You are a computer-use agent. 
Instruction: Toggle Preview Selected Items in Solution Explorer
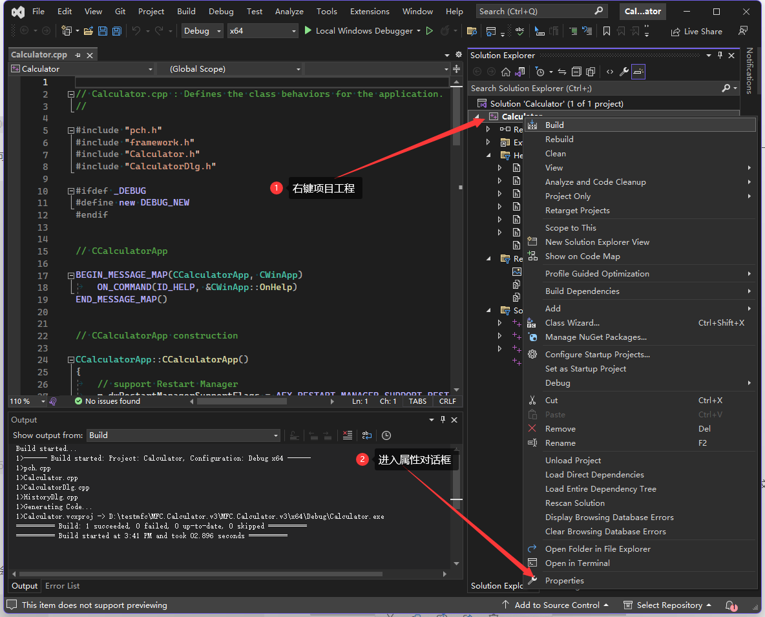tap(638, 72)
